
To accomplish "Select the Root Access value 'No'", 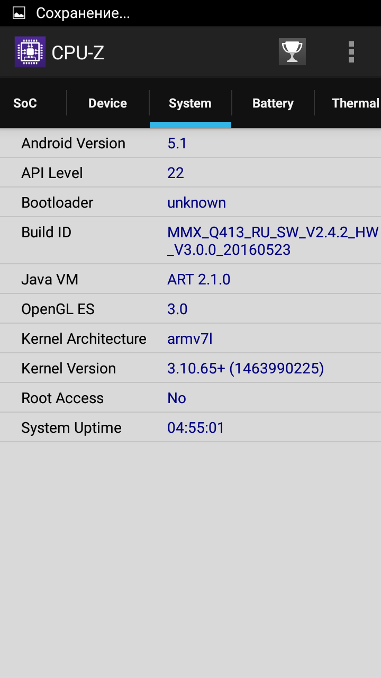I will (x=177, y=398).
